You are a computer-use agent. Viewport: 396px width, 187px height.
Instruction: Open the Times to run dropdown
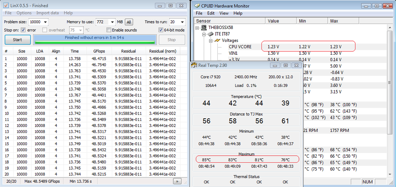tap(182, 22)
